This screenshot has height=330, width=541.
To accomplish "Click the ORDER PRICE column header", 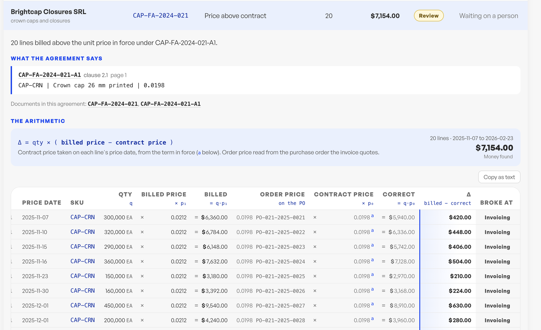I will (x=282, y=195).
